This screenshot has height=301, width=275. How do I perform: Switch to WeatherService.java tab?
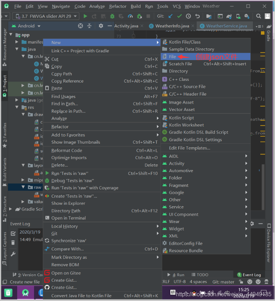[224, 26]
